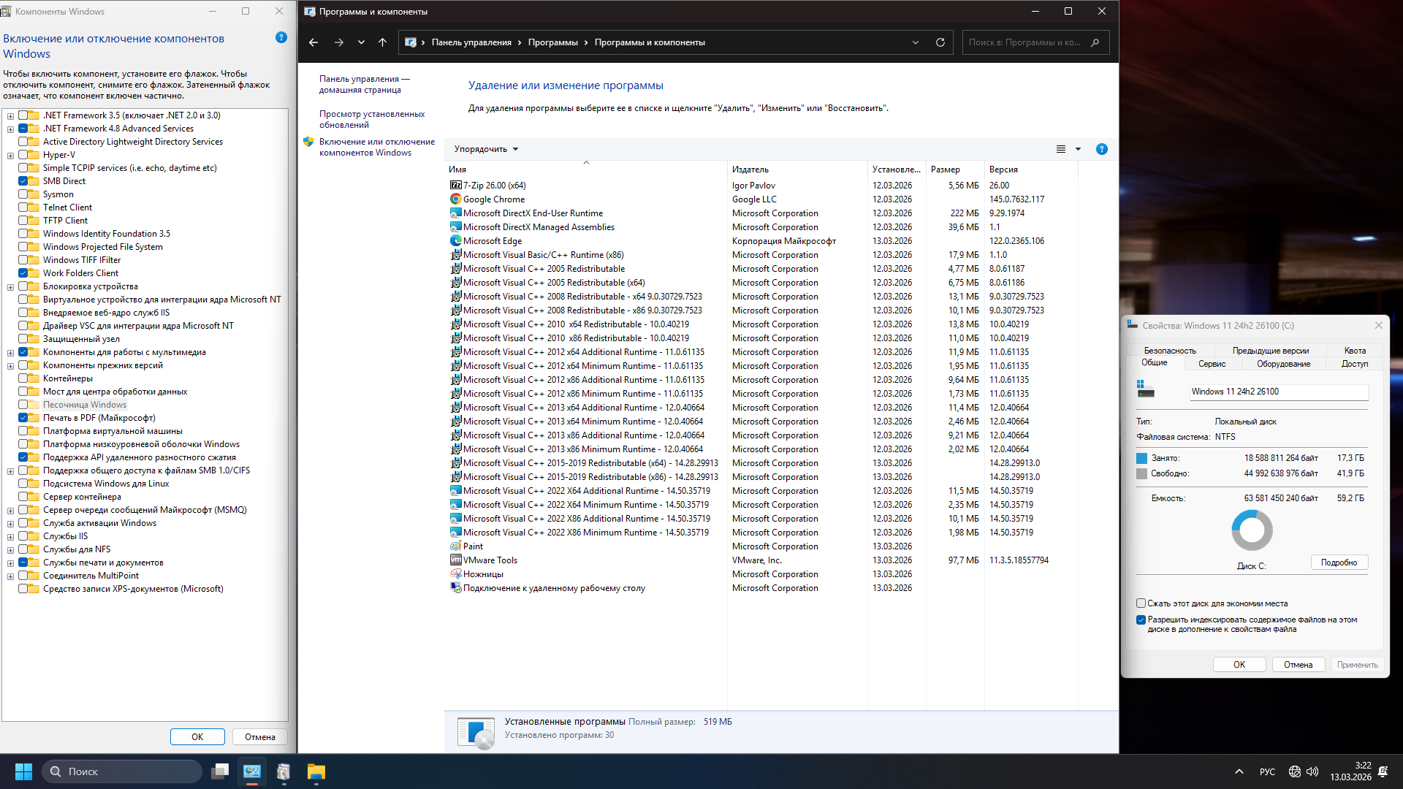Go back using the back arrow
This screenshot has width=1403, height=789.
[x=313, y=42]
